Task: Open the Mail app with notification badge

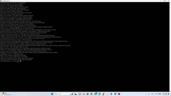Action: click(96, 94)
